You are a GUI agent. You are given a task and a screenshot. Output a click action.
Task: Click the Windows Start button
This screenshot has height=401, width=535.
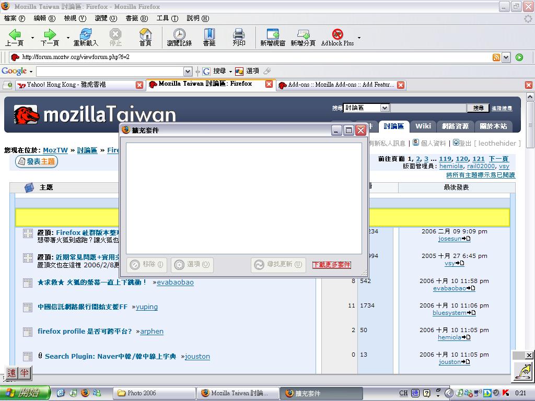point(25,393)
